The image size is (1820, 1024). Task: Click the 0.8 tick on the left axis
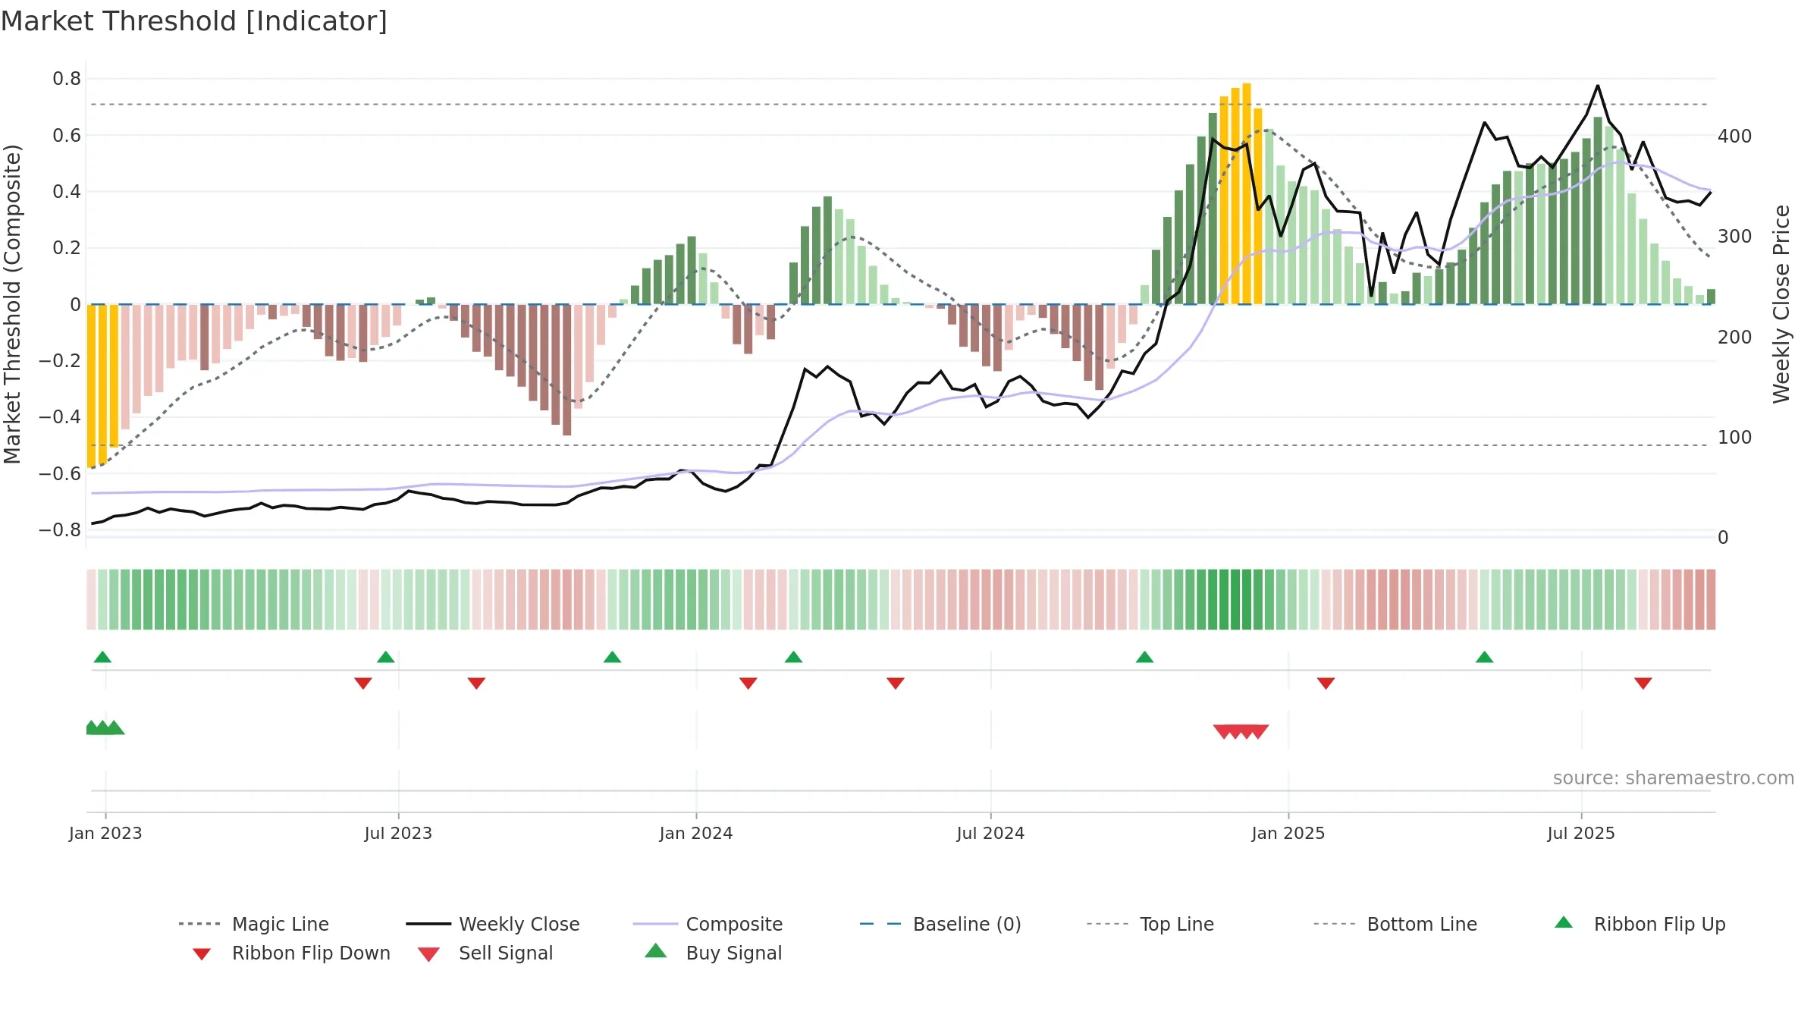pyautogui.click(x=67, y=79)
